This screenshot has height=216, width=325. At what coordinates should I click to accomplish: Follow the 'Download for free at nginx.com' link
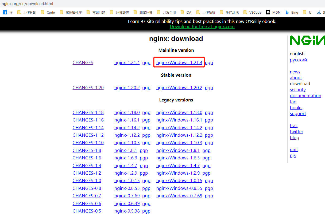tap(202, 26)
